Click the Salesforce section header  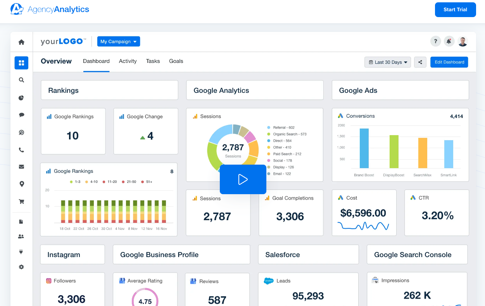tap(309, 254)
